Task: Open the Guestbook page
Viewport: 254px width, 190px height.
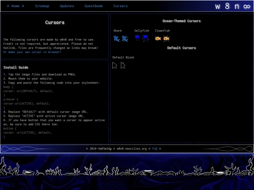Action: tap(94, 6)
